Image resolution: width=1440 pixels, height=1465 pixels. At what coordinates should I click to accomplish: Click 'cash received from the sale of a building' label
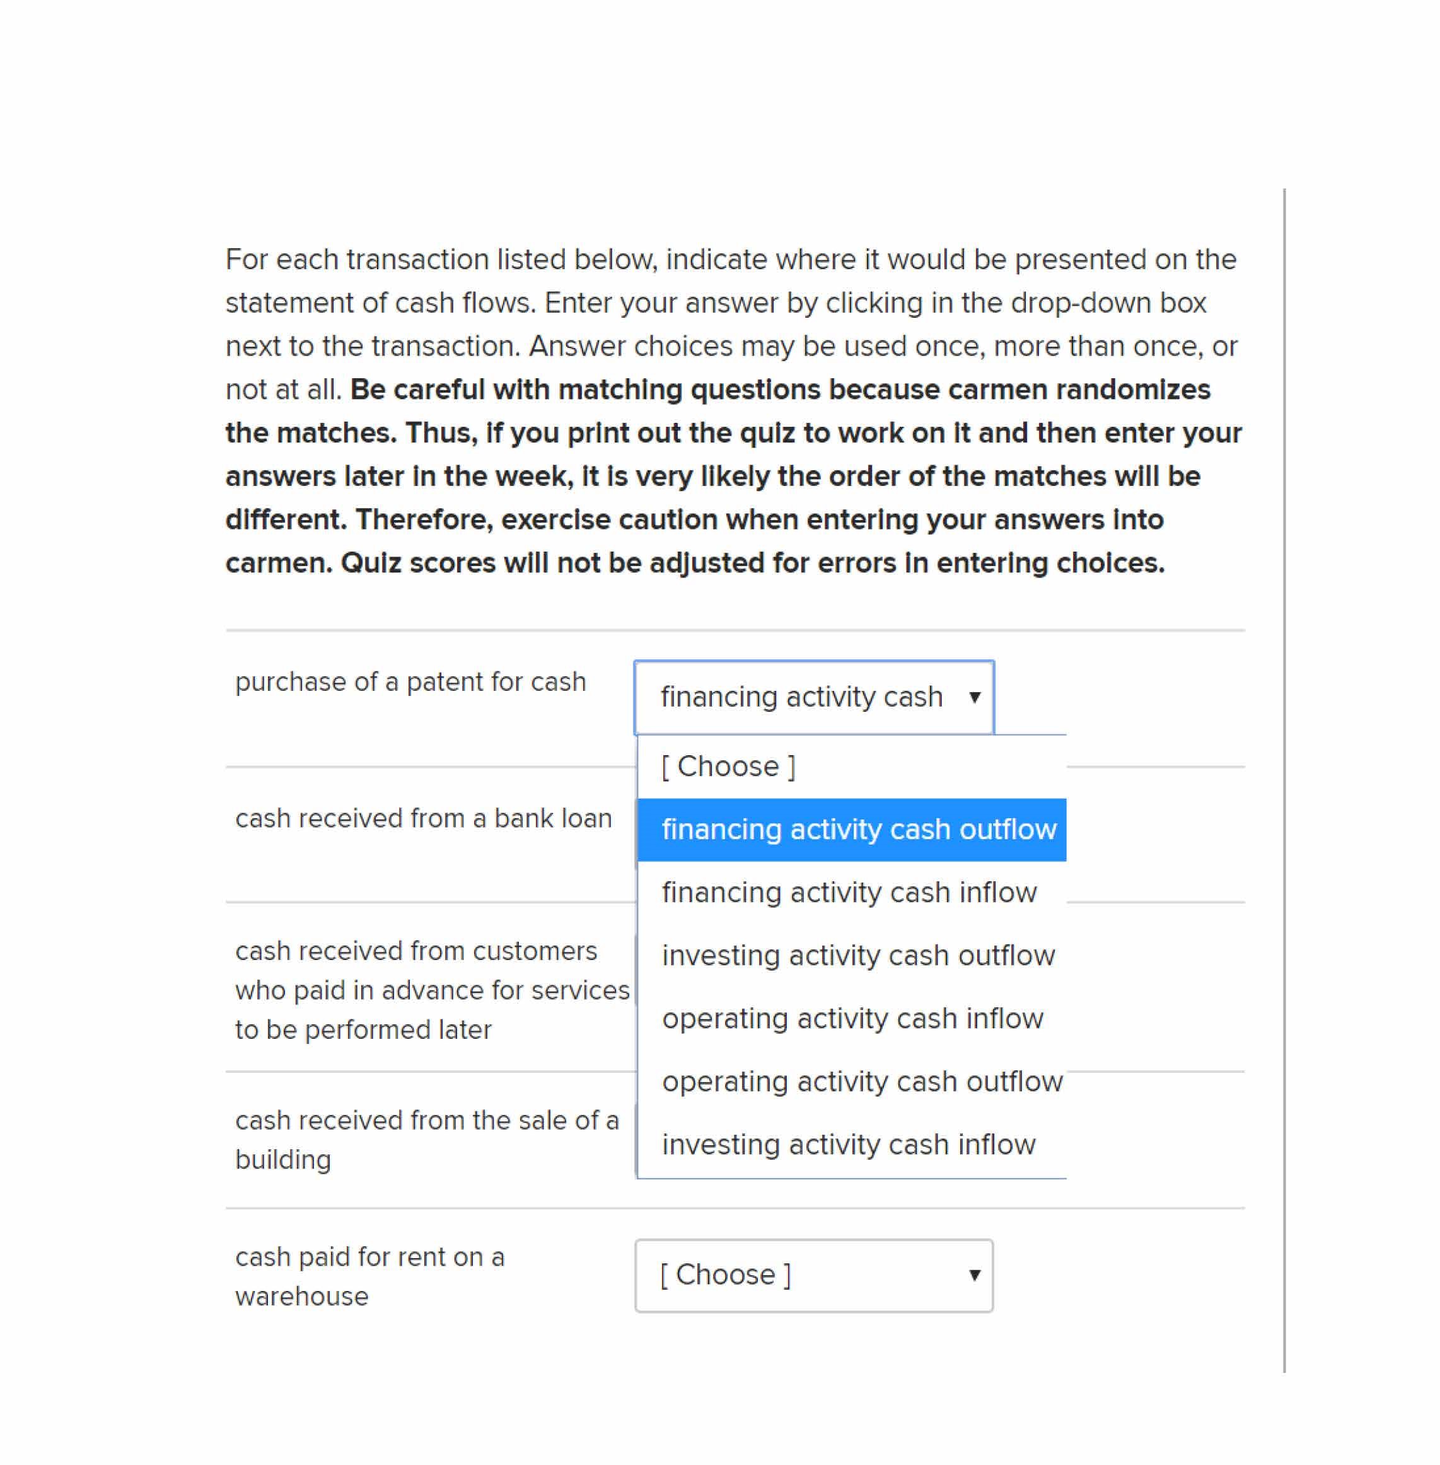[x=427, y=1140]
